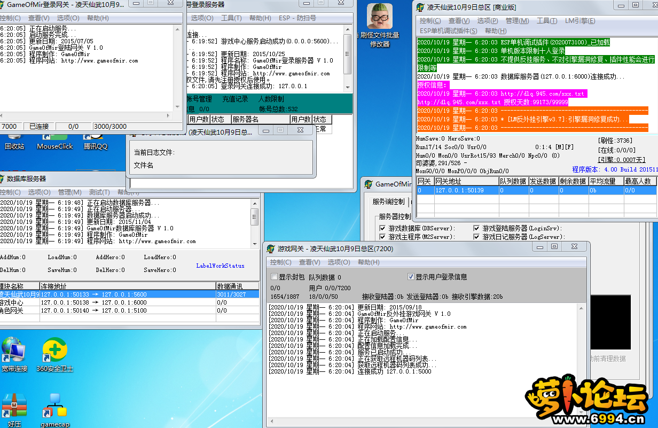Viewport: 658px width, 428px height.
Task: Tick the 显示封包 checkbox in 游戏网关
Action: 275,277
